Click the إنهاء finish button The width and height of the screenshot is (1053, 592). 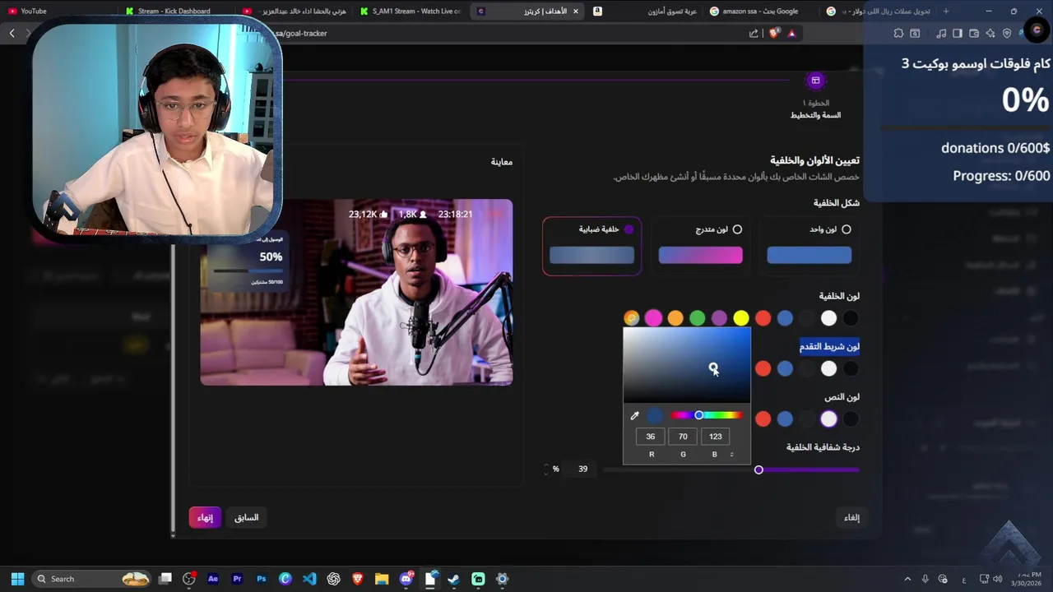click(x=205, y=517)
